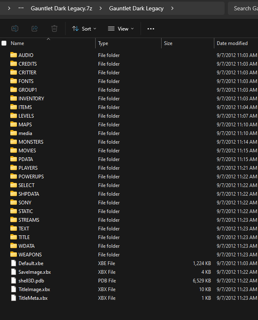Click the 1,224 KB size value
Image resolution: width=258 pixels, height=320 pixels.
[202, 263]
